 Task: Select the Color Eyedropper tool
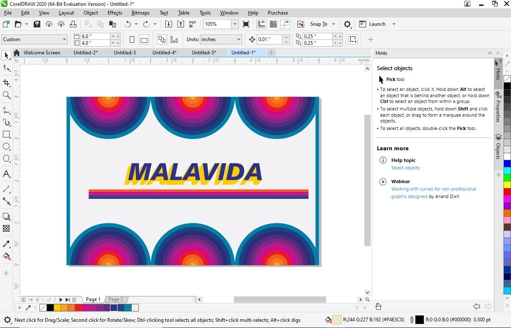6,244
